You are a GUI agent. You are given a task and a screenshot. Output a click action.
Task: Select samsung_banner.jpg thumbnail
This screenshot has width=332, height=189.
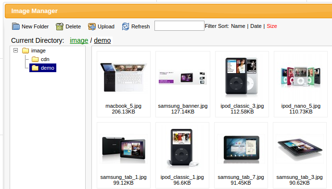183,78
